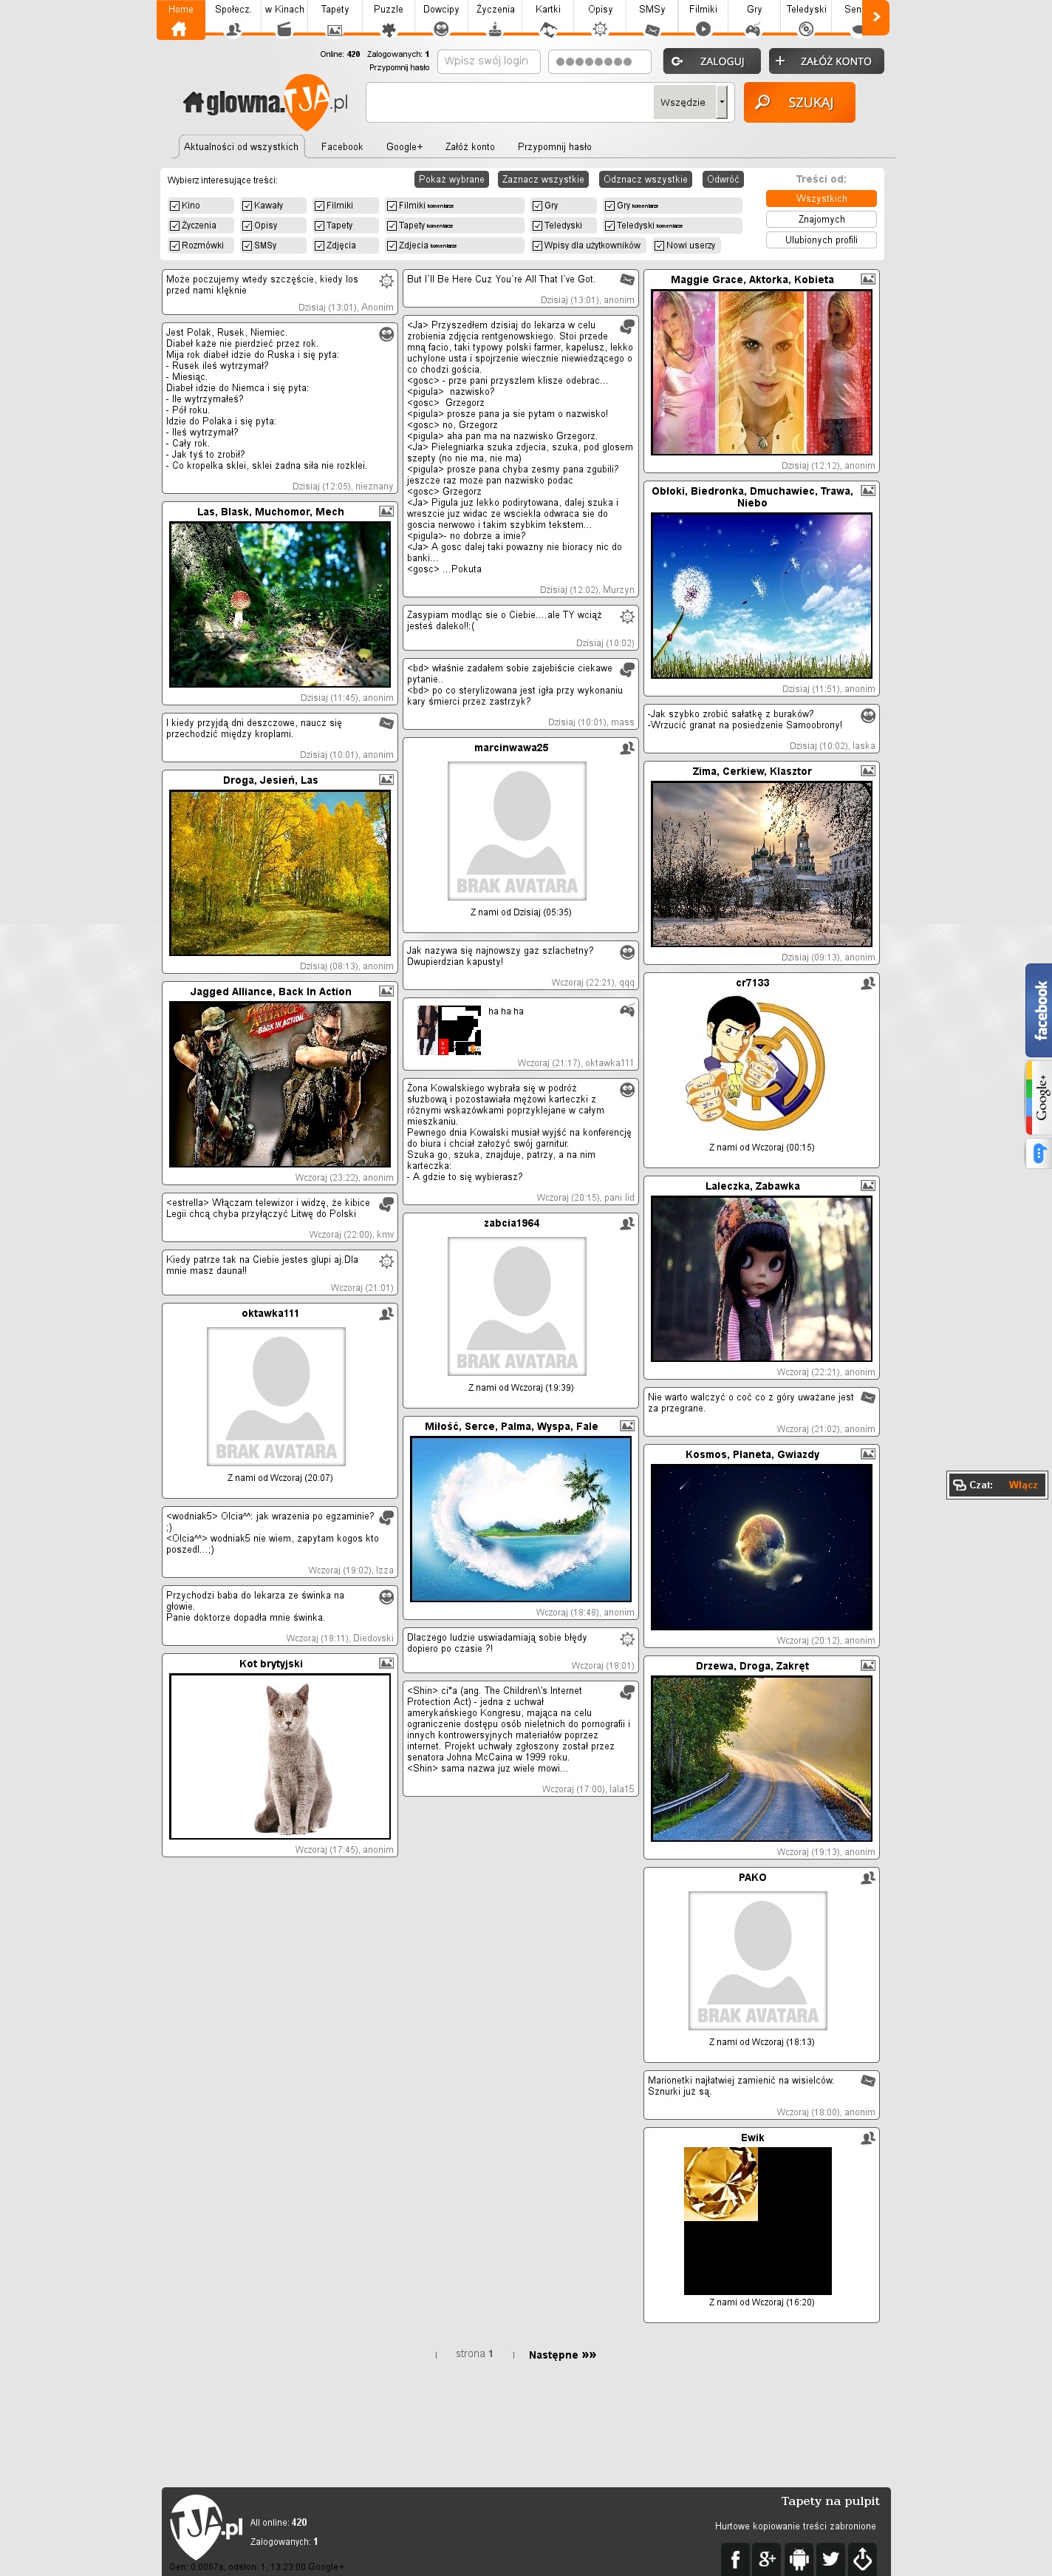
Task: Uncheck the Nowi userzy checkbox
Action: [x=660, y=246]
